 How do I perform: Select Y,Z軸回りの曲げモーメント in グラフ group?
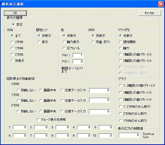[x=137, y=86]
